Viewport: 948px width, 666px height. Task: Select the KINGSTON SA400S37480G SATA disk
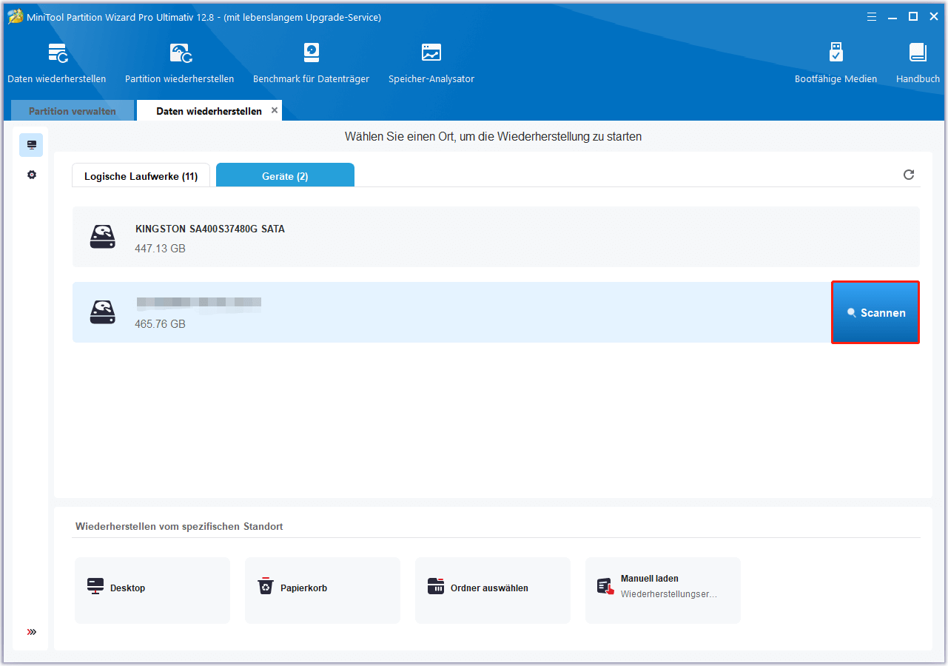coord(496,237)
